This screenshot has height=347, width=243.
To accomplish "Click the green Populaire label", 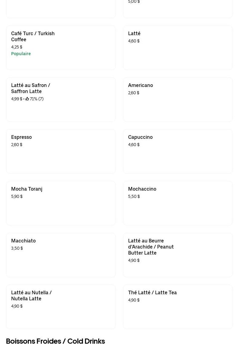I will pos(21,54).
